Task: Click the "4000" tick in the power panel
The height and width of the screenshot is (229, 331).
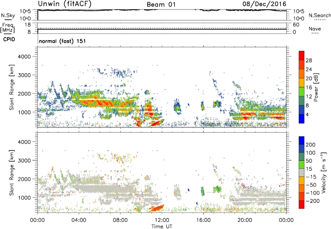Action: 24,57
